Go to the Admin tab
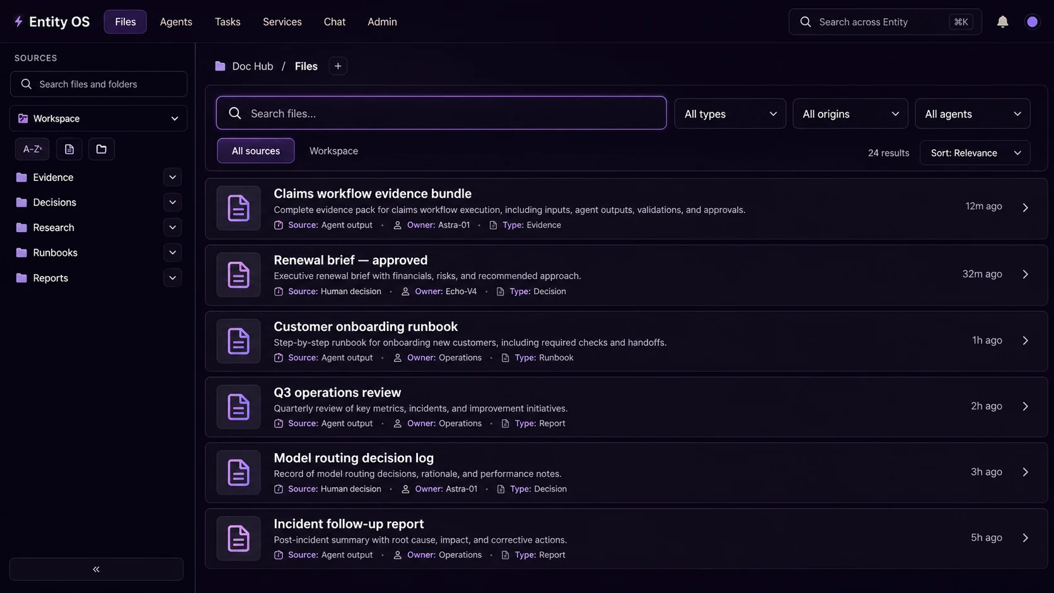The height and width of the screenshot is (593, 1054). [382, 21]
